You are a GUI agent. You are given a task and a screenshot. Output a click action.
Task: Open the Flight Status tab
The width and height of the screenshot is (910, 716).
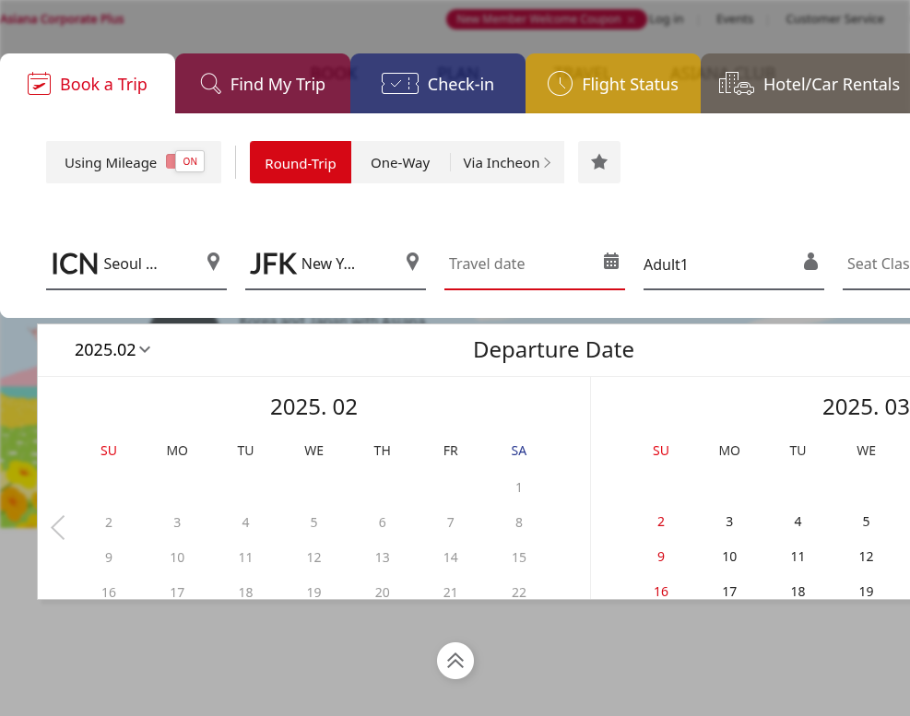tap(613, 84)
